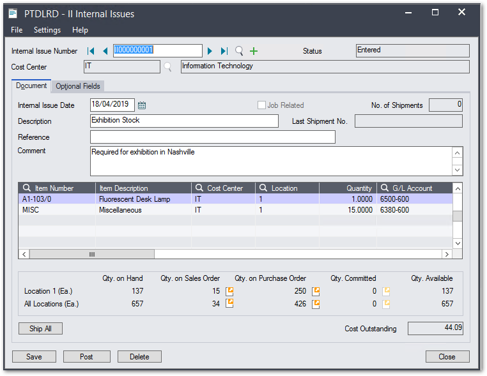Drill down Location 1 Qty. on Sales Order

[229, 291]
